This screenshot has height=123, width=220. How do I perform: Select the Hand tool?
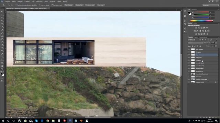click(x=2, y=66)
